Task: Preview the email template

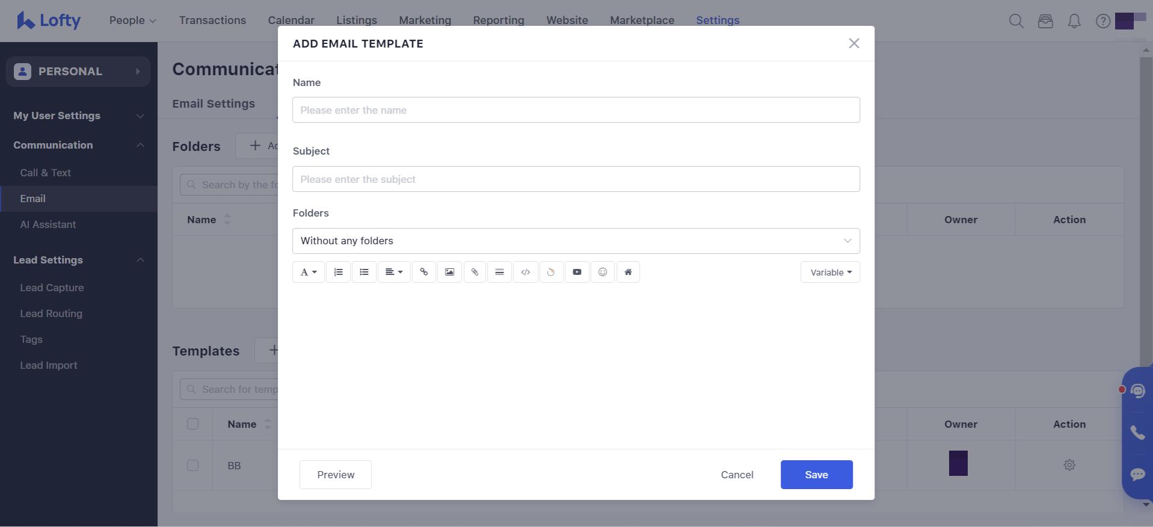Action: (336, 475)
